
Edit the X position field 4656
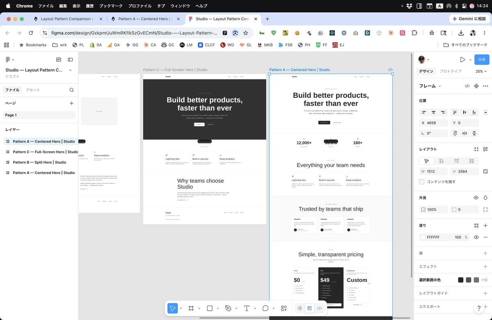coord(433,123)
